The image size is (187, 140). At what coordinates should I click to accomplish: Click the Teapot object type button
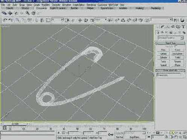163,65
